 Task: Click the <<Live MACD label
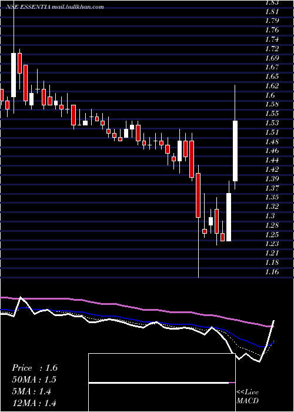point(248,397)
